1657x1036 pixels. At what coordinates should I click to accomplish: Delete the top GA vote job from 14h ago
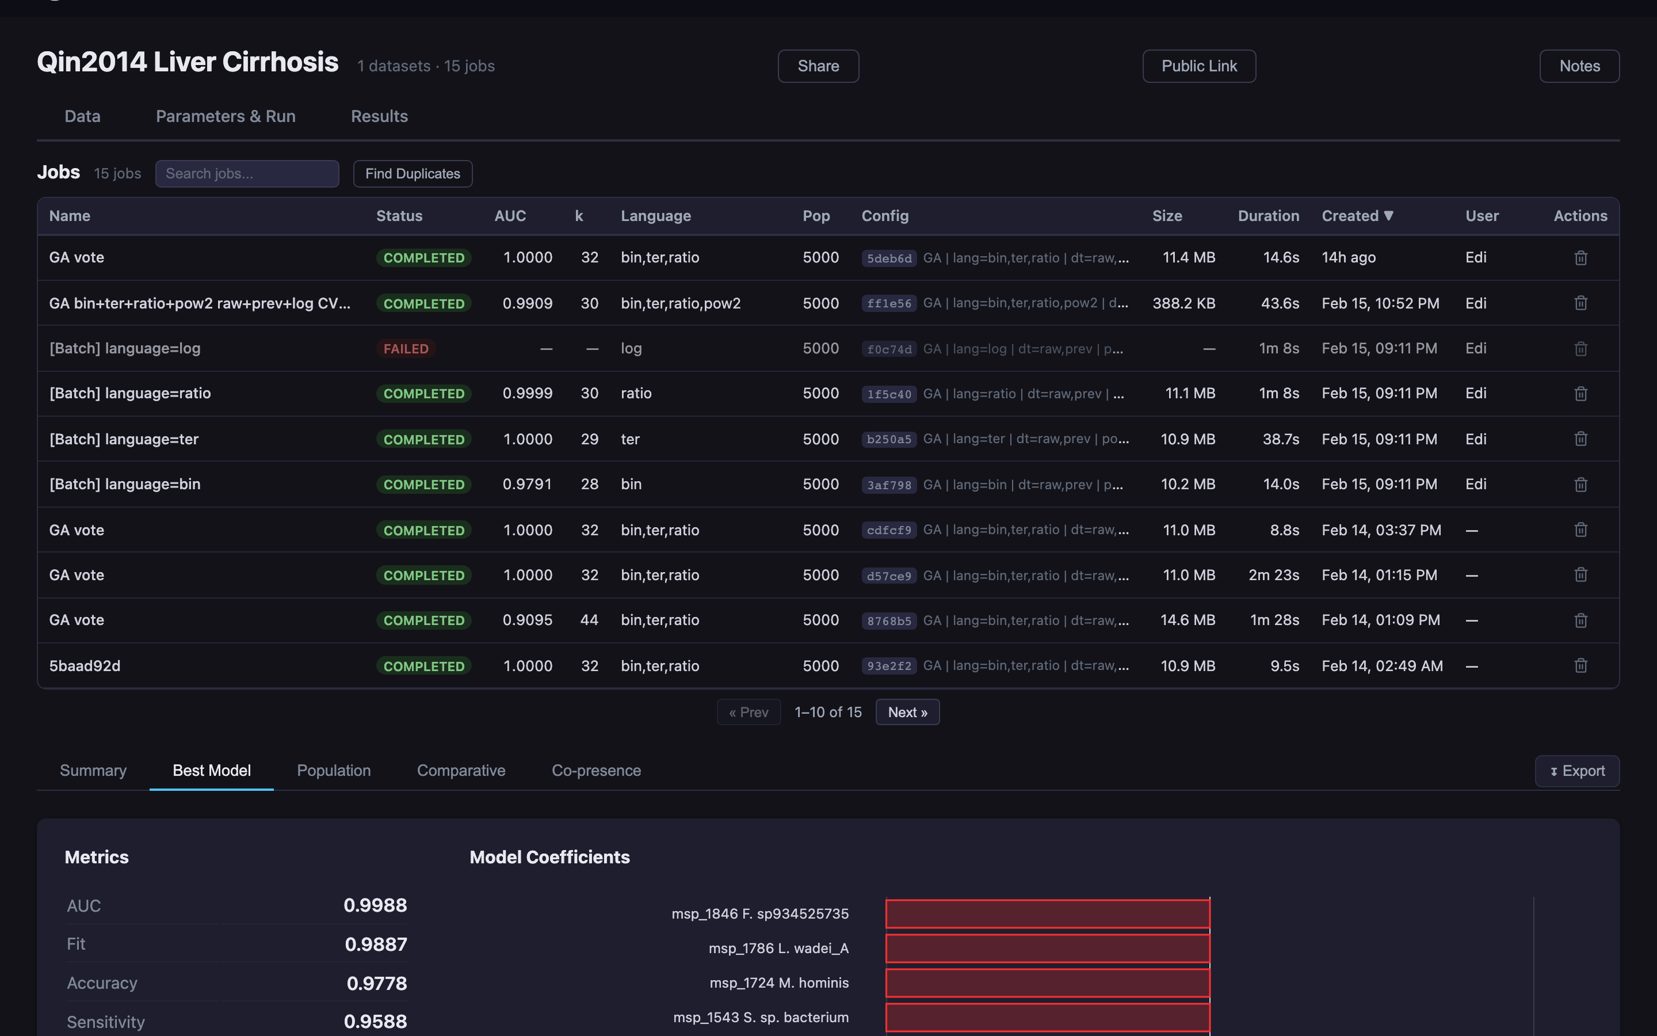coord(1580,258)
